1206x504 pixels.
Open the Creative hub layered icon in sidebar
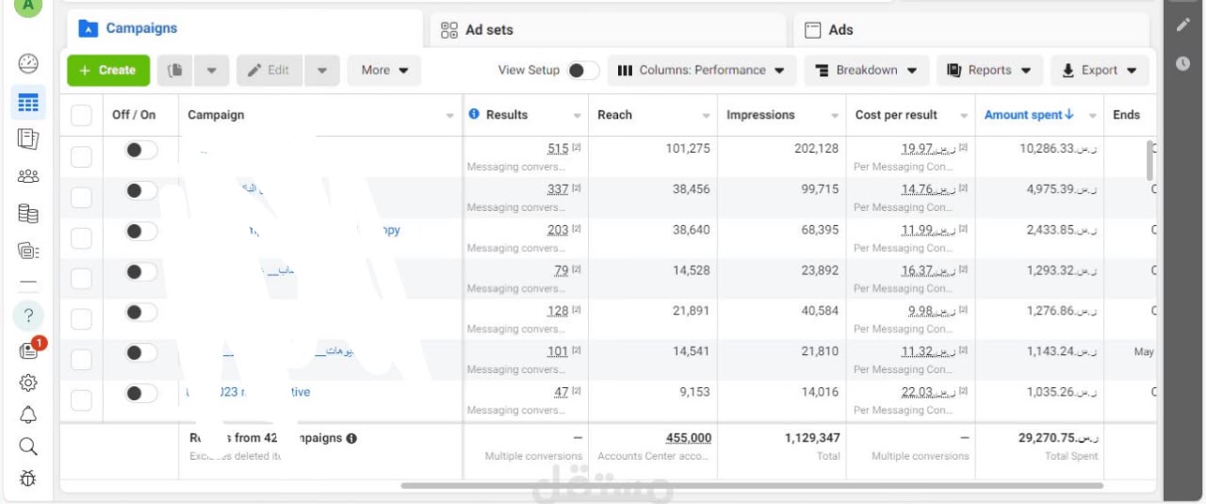(28, 251)
